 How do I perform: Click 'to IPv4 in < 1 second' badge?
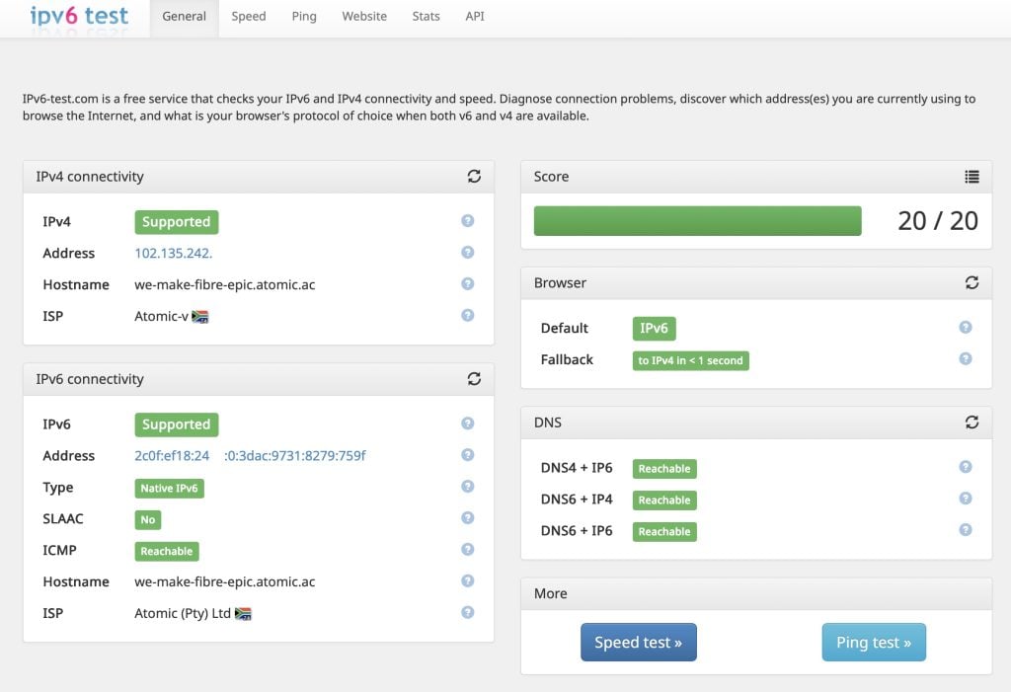[690, 360]
